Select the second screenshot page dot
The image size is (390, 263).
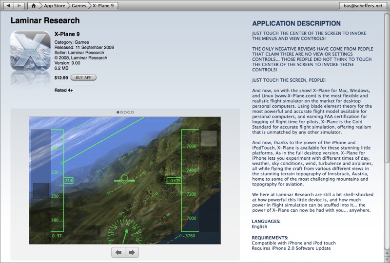tap(121, 112)
